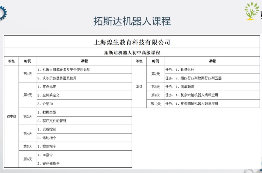Click the tree logo in top-right corner
262x173 pixels.
coord(252,11)
